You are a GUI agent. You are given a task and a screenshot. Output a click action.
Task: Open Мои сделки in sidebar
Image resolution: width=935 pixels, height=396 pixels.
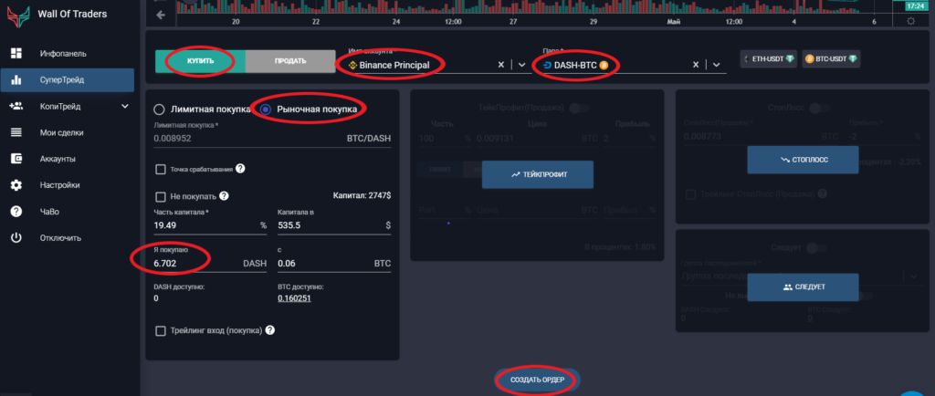click(x=61, y=132)
